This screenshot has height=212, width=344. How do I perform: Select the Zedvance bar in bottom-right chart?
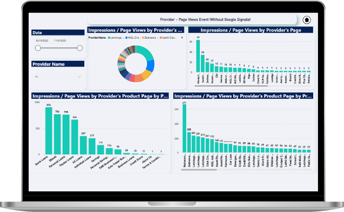[x=189, y=142]
